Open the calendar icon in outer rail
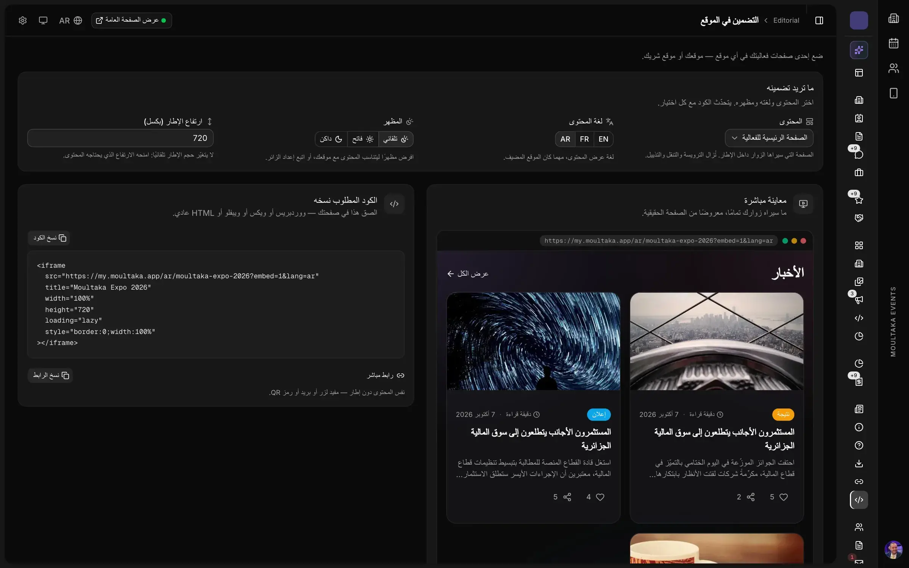909x568 pixels. (x=893, y=43)
